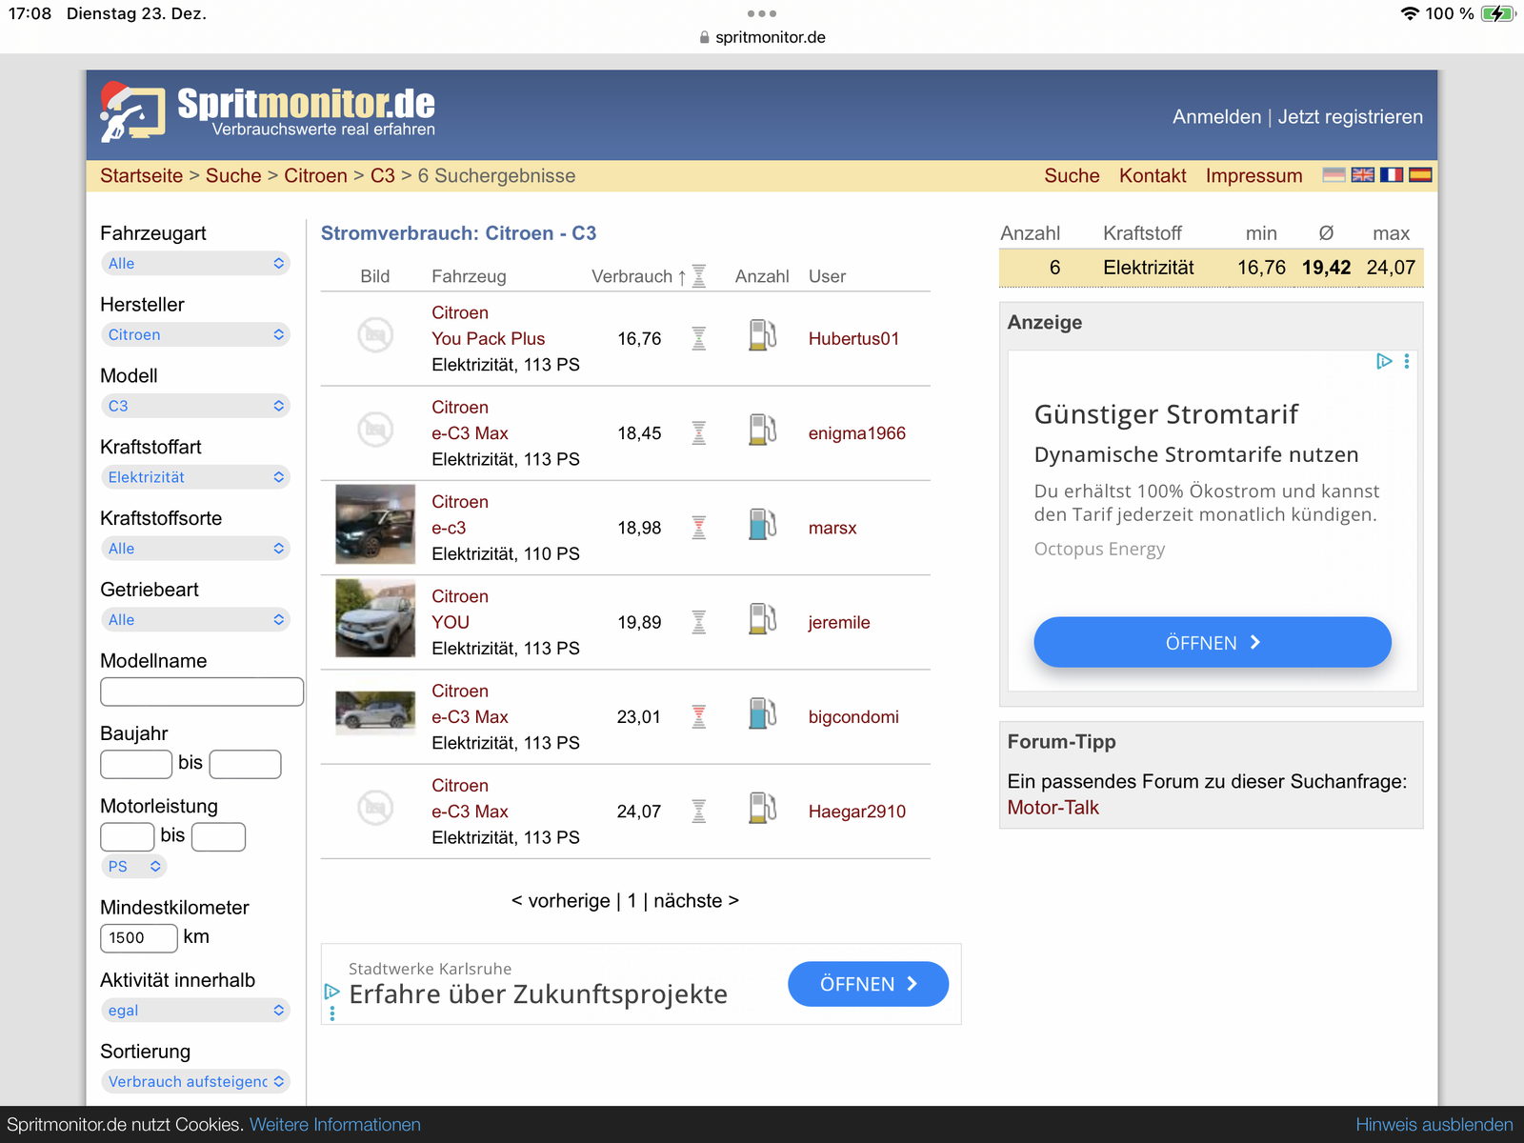Tap the three dots in top bar

762,13
